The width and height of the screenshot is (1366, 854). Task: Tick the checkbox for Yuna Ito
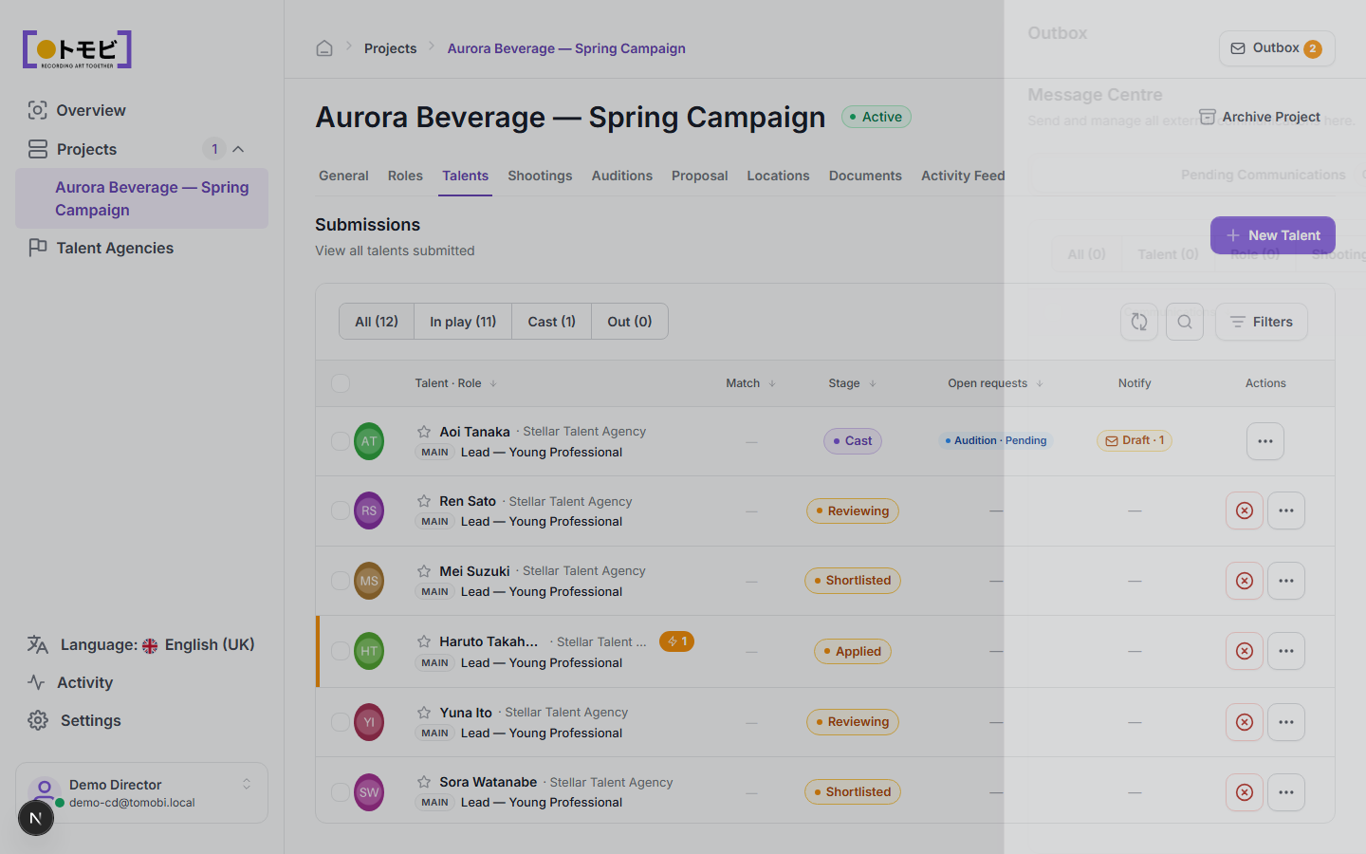pyautogui.click(x=341, y=722)
